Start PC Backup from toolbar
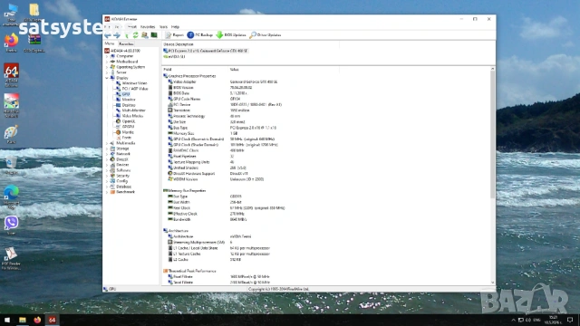 coord(199,35)
